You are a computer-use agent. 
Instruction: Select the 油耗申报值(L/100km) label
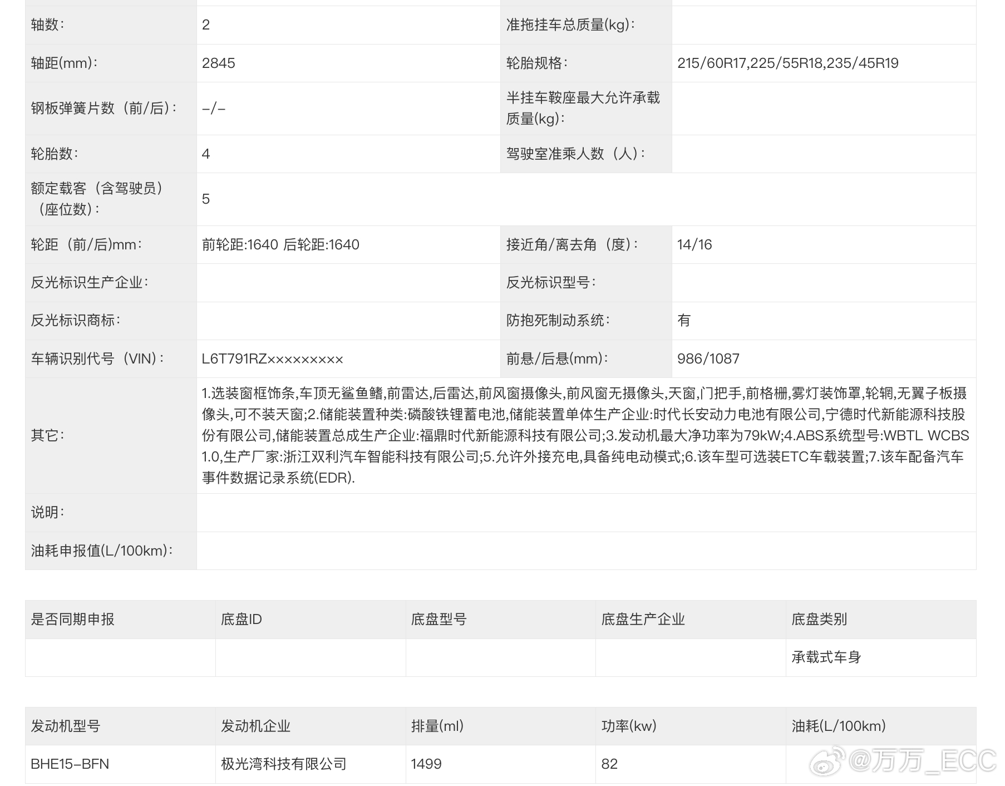coord(101,551)
